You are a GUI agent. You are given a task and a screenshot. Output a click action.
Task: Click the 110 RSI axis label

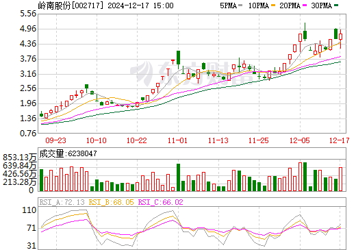pos(29,210)
